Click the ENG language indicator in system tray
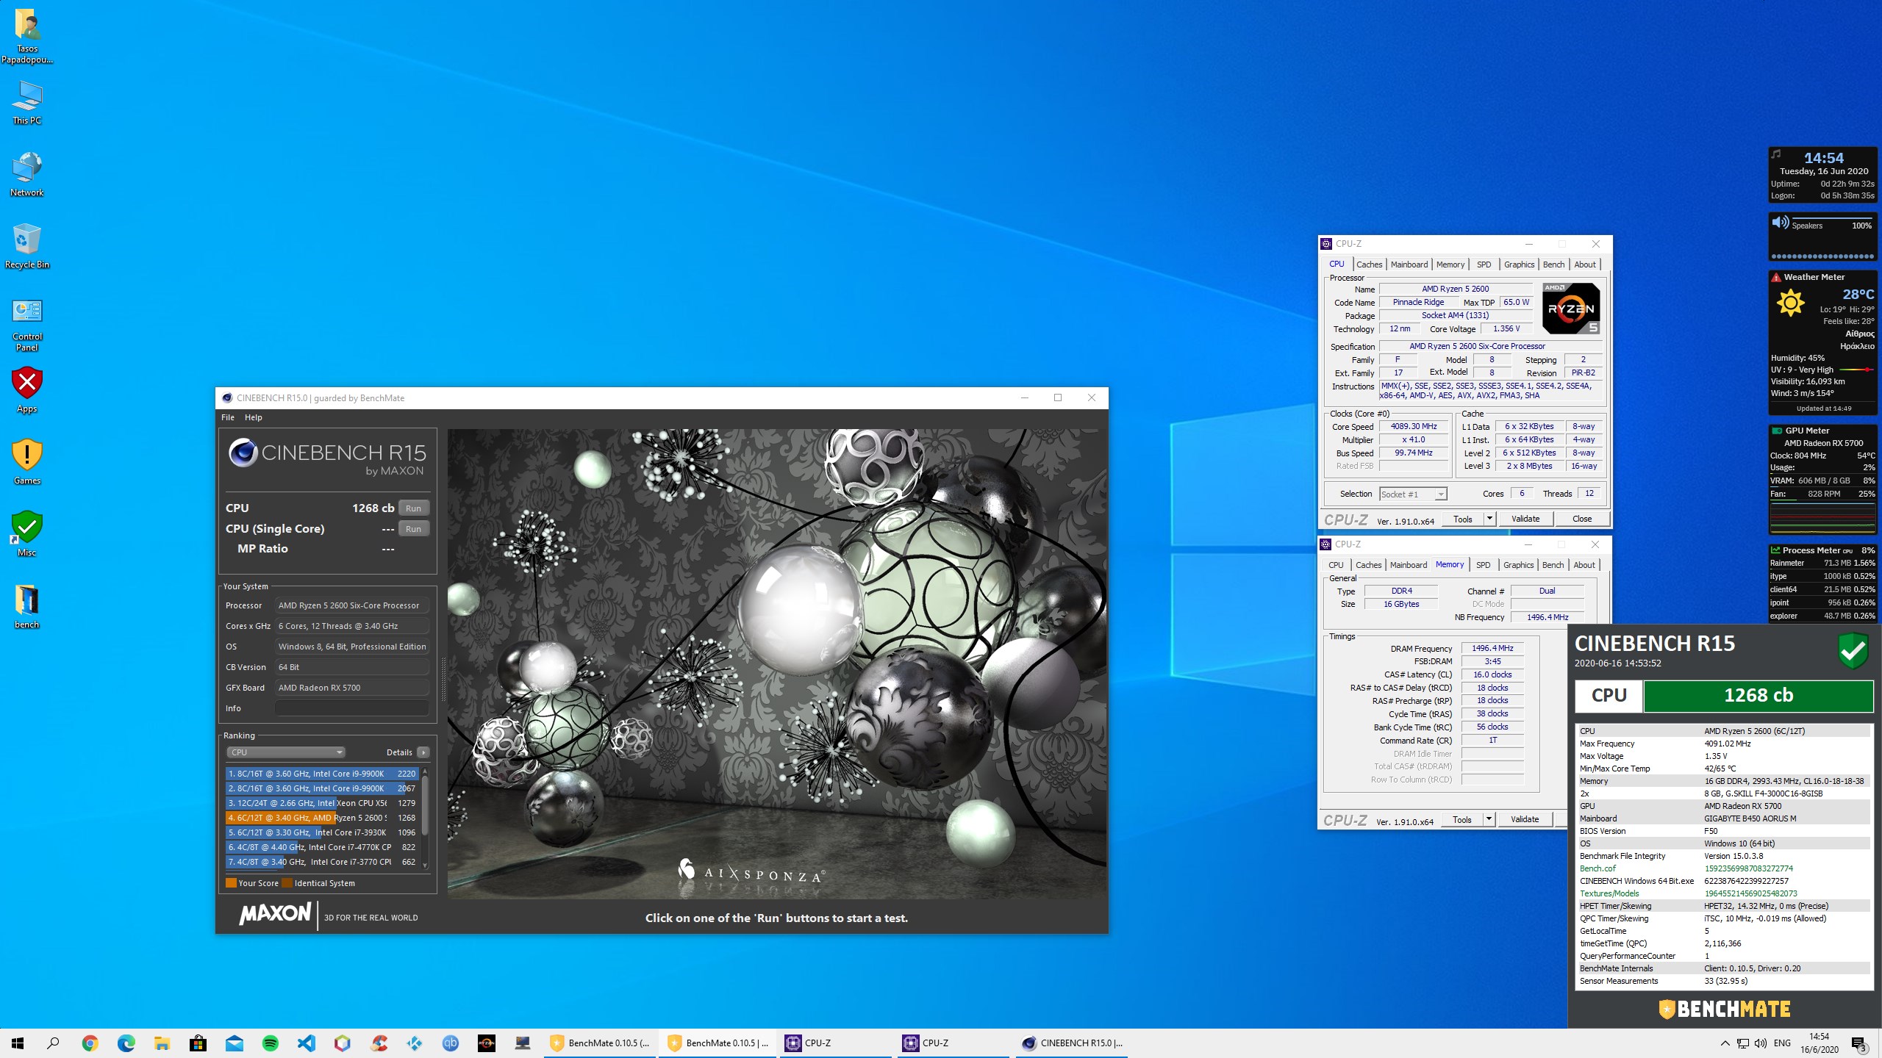 pos(1782,1043)
